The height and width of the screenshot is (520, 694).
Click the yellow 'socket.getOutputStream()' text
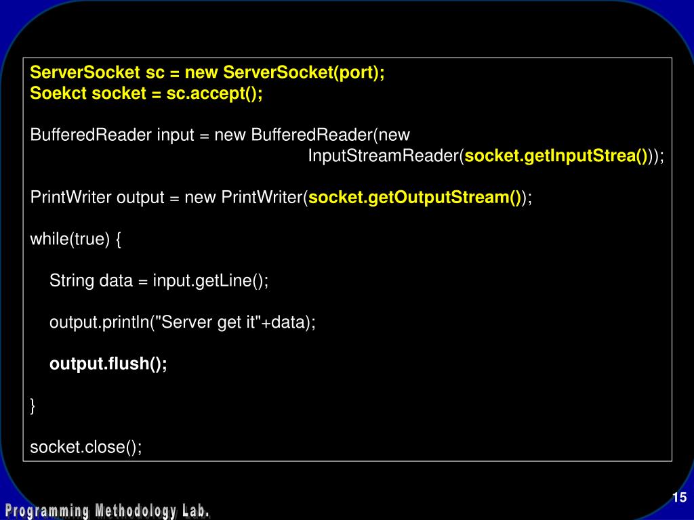(415, 198)
